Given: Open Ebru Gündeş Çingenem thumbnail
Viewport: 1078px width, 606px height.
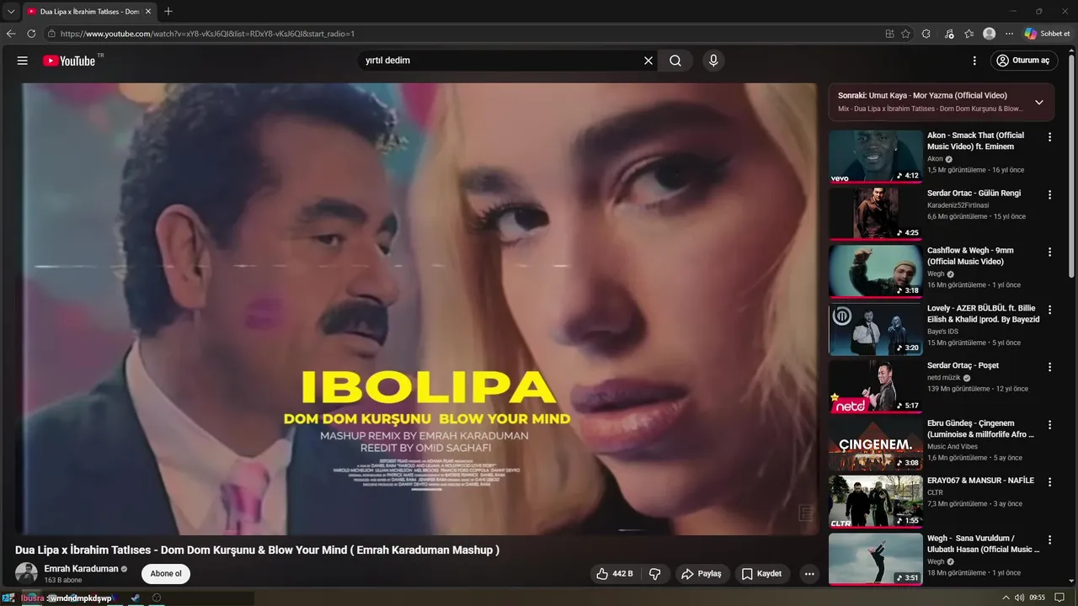Looking at the screenshot, I should (875, 444).
